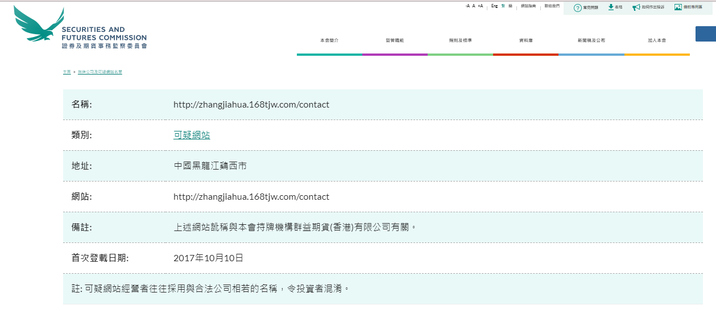Increase font size with +A
The height and width of the screenshot is (313, 716).
pos(481,6)
